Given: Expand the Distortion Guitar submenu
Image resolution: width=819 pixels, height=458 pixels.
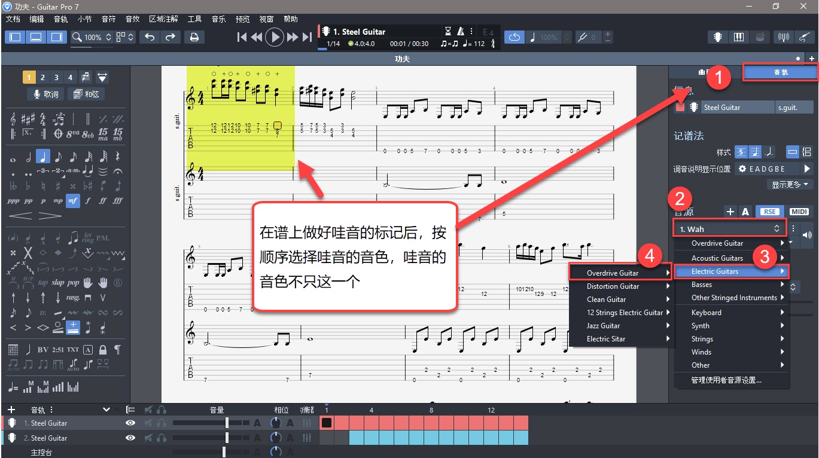Looking at the screenshot, I should click(x=621, y=286).
